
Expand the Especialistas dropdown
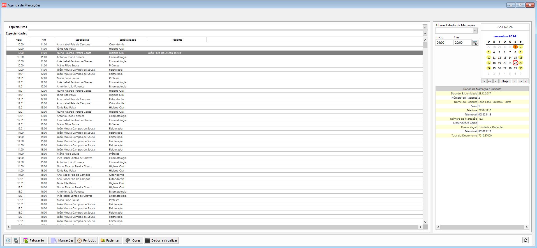coord(425,27)
